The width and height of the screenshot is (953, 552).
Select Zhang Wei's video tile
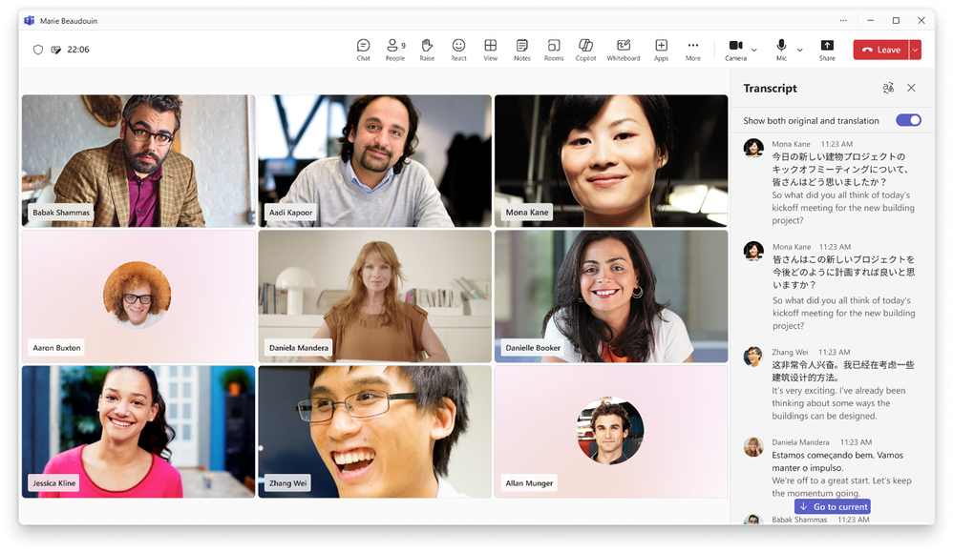point(374,431)
